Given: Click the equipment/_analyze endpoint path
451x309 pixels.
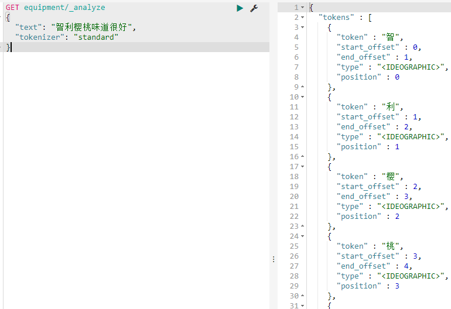Looking at the screenshot, I should tap(64, 8).
